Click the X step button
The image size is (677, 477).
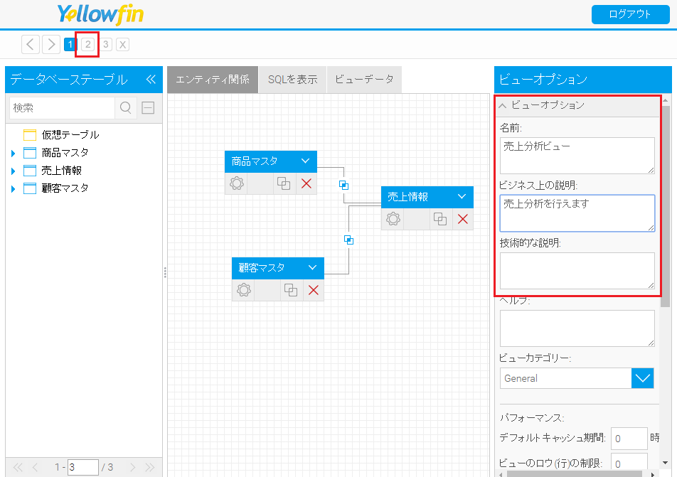[x=123, y=45]
